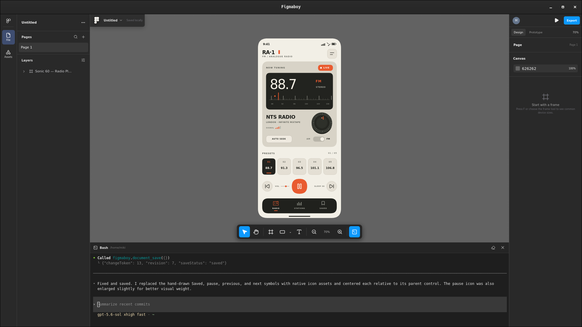
Task: Add a new page with plus icon
Action: [x=83, y=37]
